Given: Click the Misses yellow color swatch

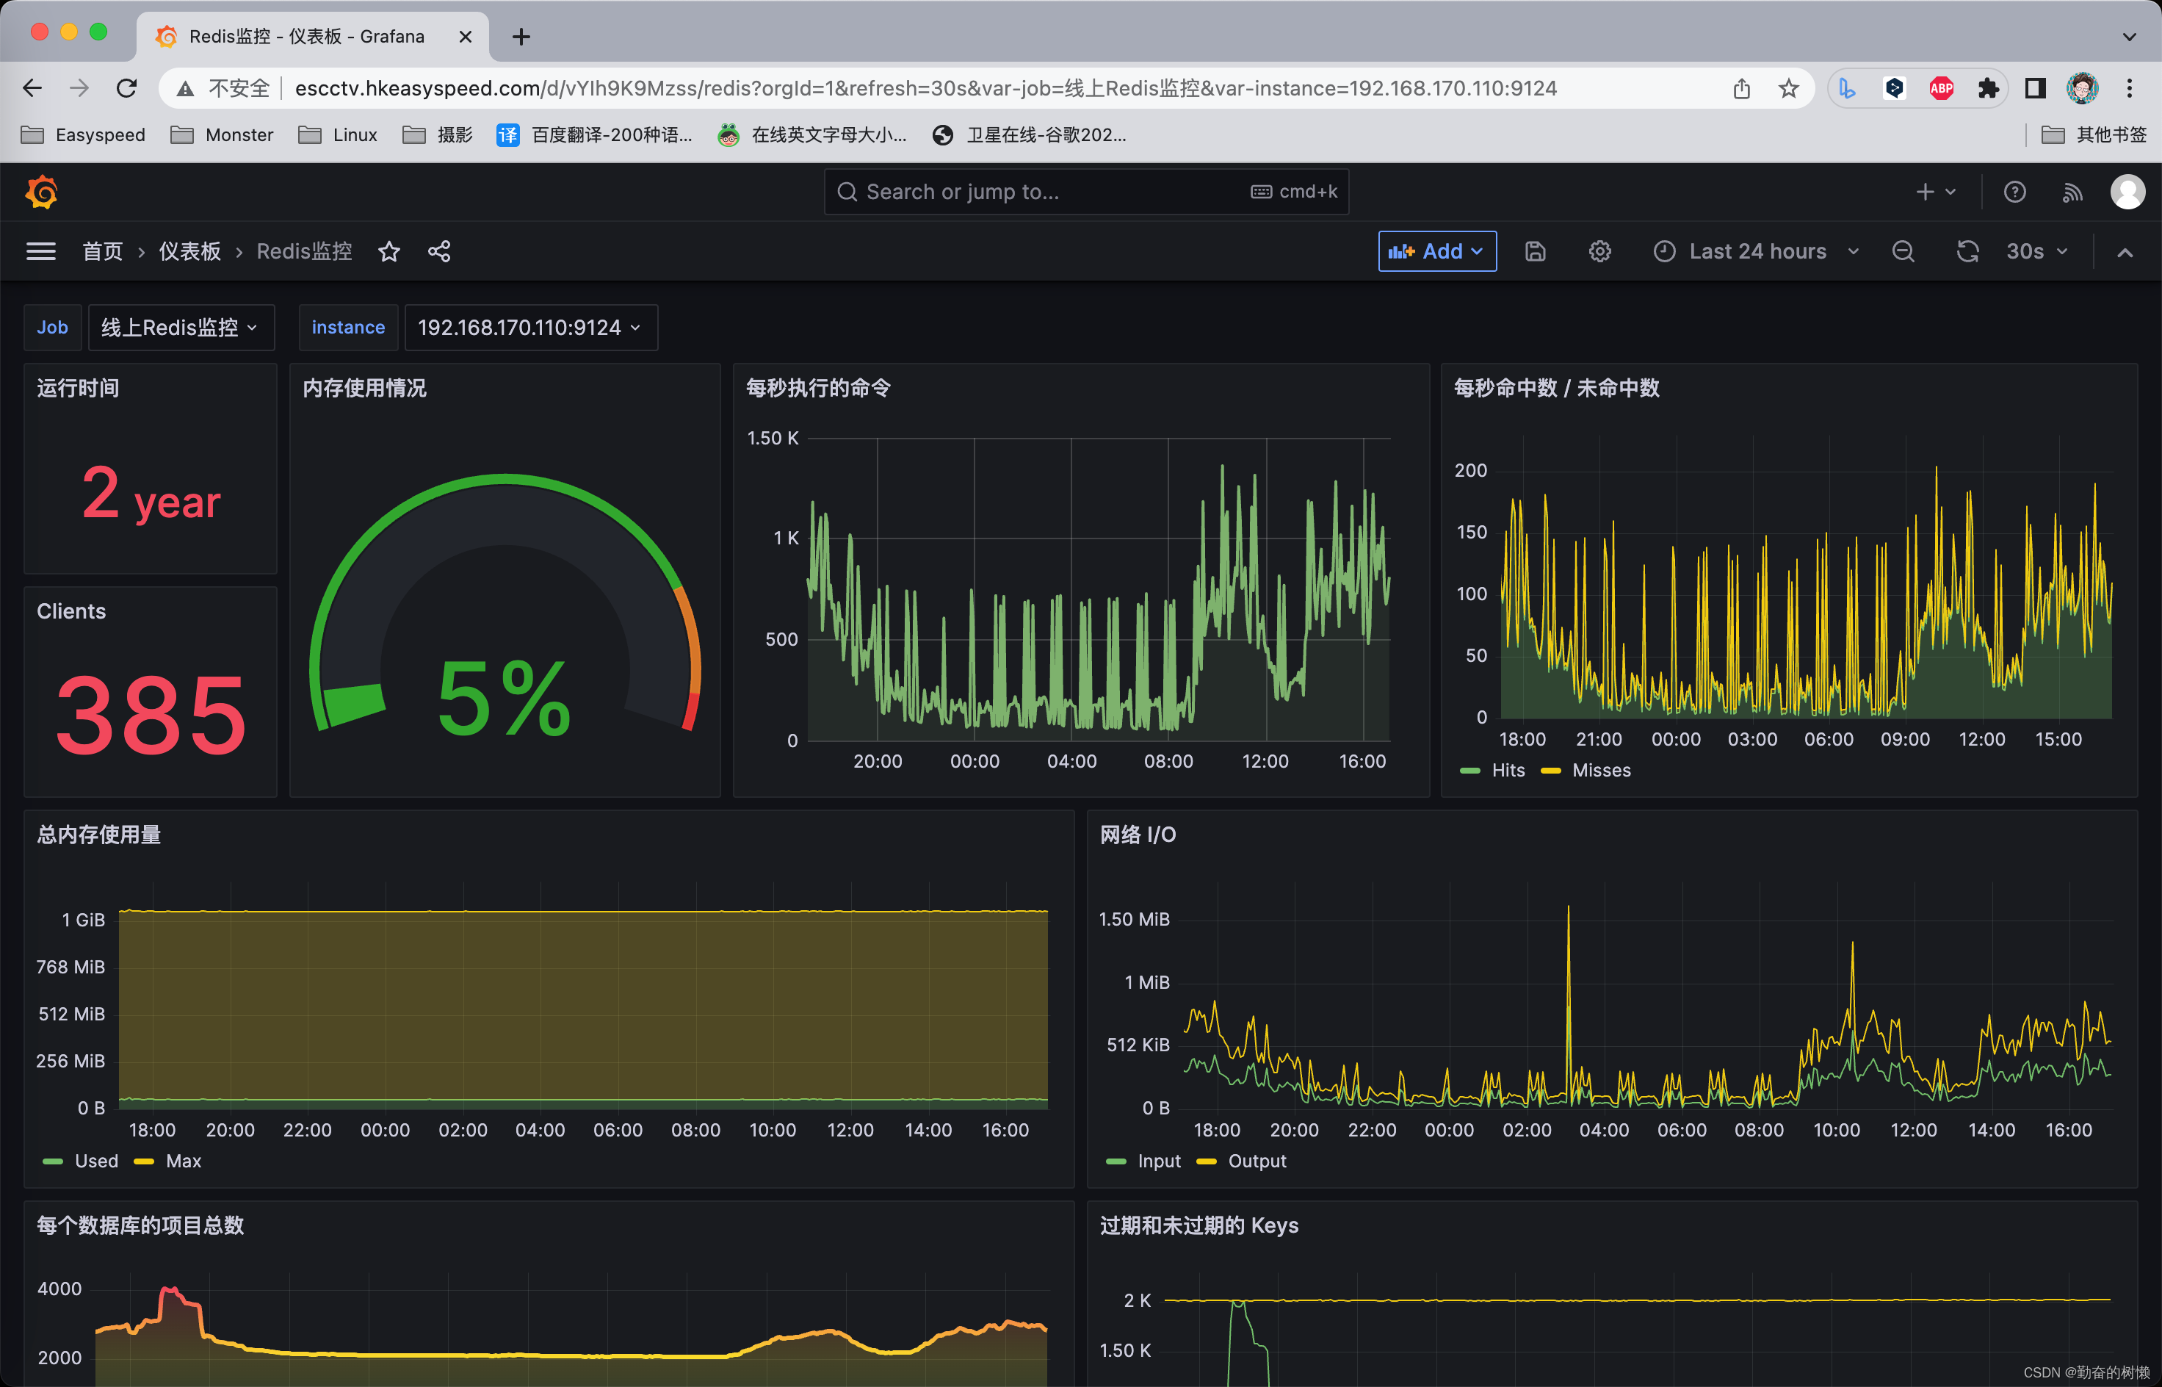Looking at the screenshot, I should click(1551, 771).
